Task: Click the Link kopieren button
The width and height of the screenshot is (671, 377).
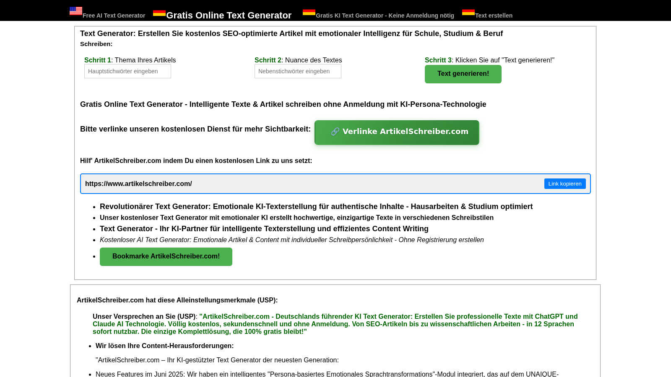Action: point(565,183)
